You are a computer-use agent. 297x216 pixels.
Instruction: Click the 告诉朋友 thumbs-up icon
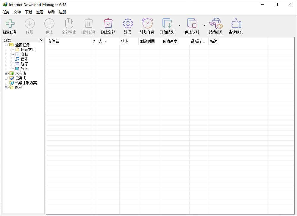[236, 24]
